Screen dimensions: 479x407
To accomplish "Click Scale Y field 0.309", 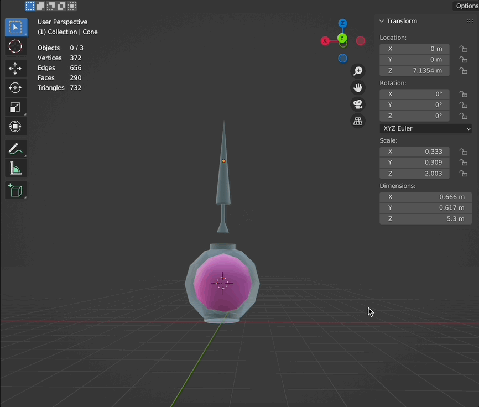I will 414,163.
